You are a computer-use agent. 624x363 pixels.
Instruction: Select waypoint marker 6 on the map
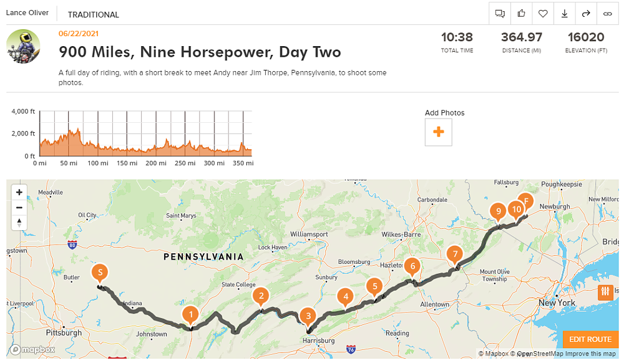[x=412, y=266]
